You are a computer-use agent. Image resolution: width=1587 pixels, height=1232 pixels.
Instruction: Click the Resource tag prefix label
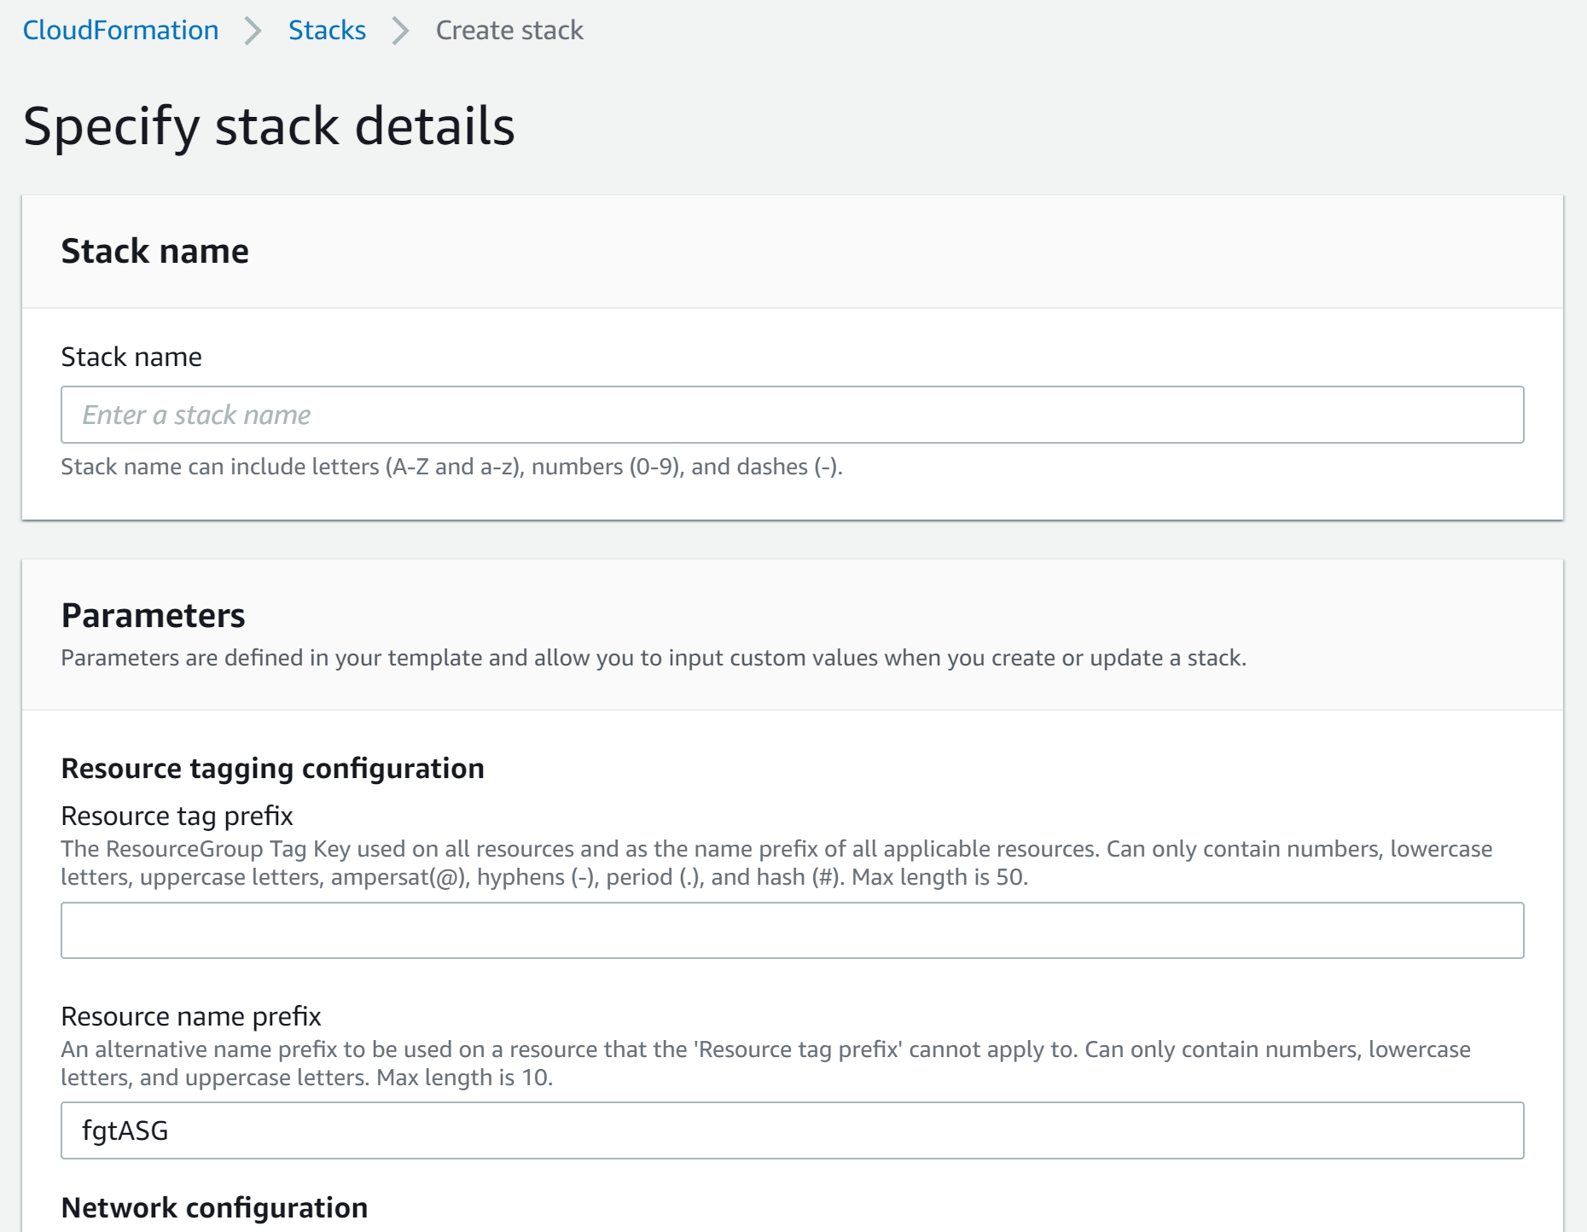click(x=175, y=816)
